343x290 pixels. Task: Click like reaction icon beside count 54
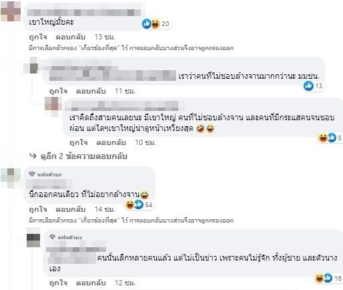139,204
